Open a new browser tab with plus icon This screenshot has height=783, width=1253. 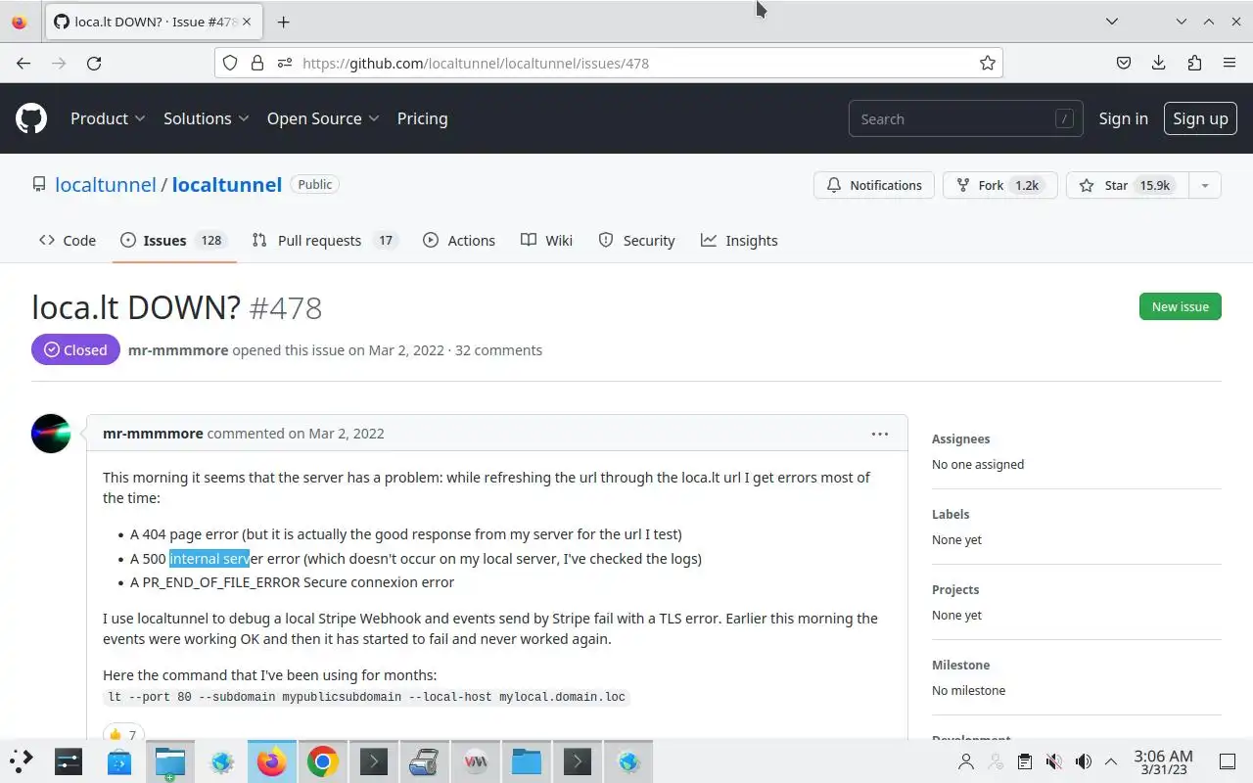(283, 22)
